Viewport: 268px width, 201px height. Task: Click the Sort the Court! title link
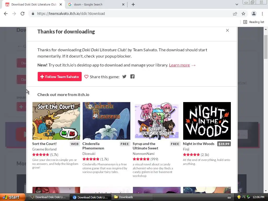click(44, 144)
